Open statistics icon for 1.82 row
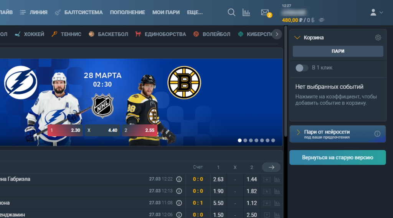Image resolution: width=393 pixels, height=218 pixels. [277, 191]
